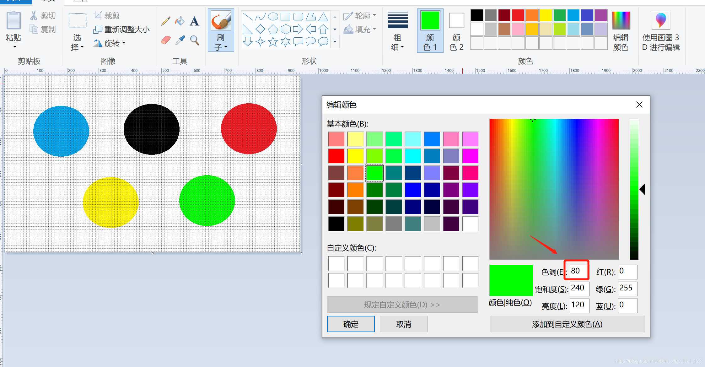This screenshot has width=705, height=367.
Task: Select the Eraser tool
Action: [x=166, y=40]
